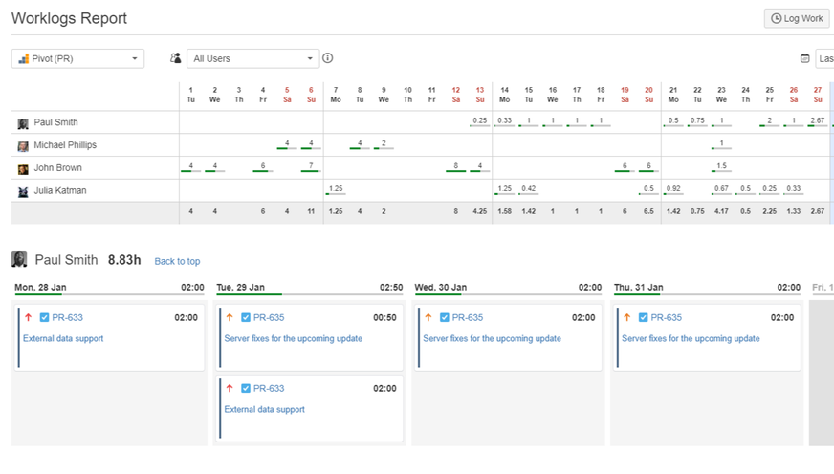The height and width of the screenshot is (474, 834).
Task: Click Julia Katman's avatar in the table
Action: click(x=23, y=192)
